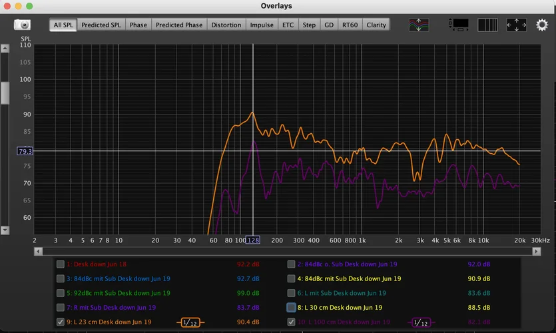This screenshot has width=556, height=333.
Task: Select the RT60 tab
Action: [x=349, y=25]
